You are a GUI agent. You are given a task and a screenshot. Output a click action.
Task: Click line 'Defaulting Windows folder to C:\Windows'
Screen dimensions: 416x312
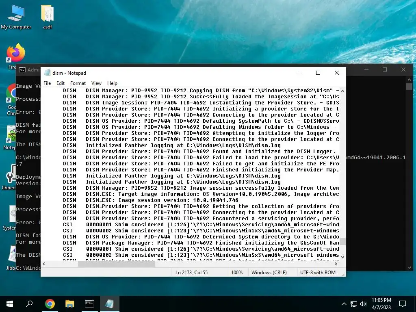pyautogui.click(x=211, y=127)
